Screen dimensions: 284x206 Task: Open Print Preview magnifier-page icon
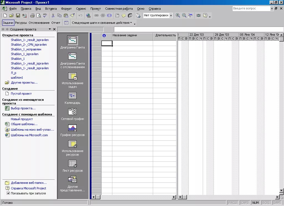[x=39, y=16]
